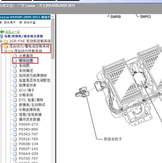Open DTC P062F-143 entry
Viewport: 162px width, 163px height.
click(28, 149)
